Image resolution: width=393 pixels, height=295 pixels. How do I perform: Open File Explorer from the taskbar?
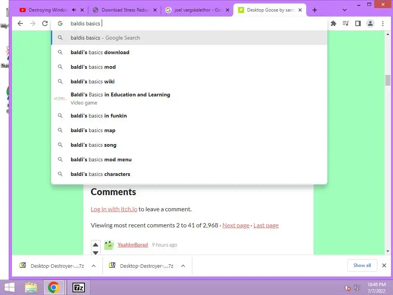(31, 287)
